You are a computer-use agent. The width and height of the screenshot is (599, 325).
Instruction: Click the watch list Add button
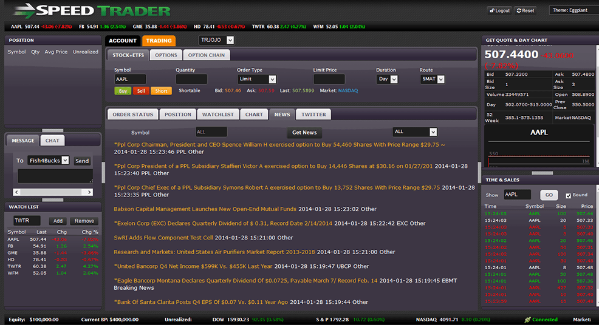coord(58,221)
